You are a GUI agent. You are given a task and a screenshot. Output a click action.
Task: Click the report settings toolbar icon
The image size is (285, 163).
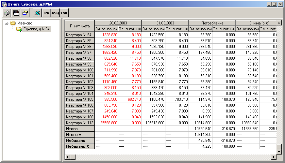point(25,13)
